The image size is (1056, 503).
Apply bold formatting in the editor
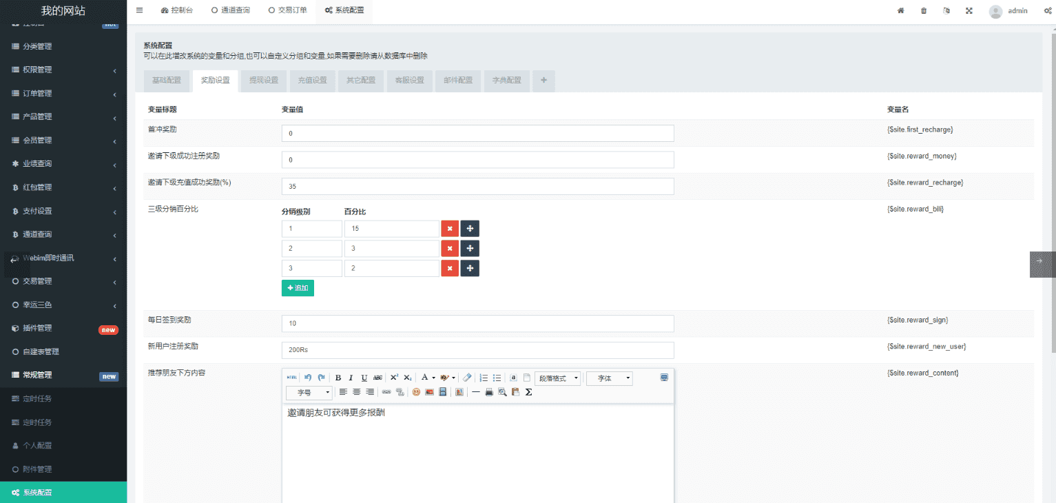coord(338,378)
